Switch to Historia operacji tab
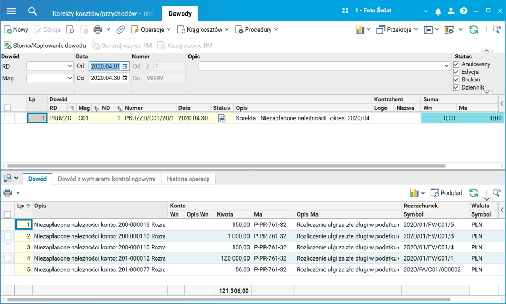The width and height of the screenshot is (506, 304). click(x=188, y=179)
